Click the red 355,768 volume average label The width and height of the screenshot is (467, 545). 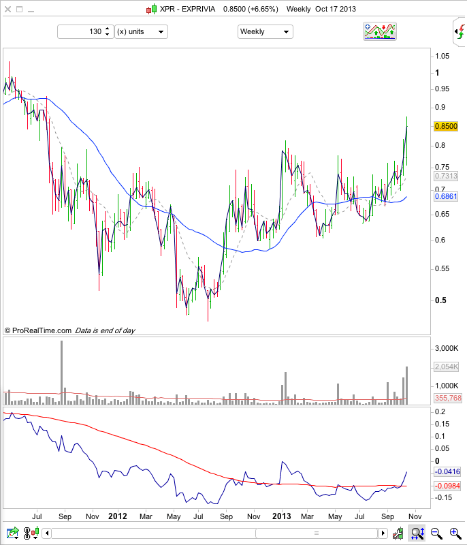point(448,398)
